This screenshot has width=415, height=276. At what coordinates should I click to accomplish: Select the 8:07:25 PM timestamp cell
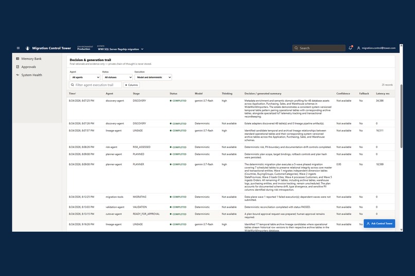click(81, 101)
